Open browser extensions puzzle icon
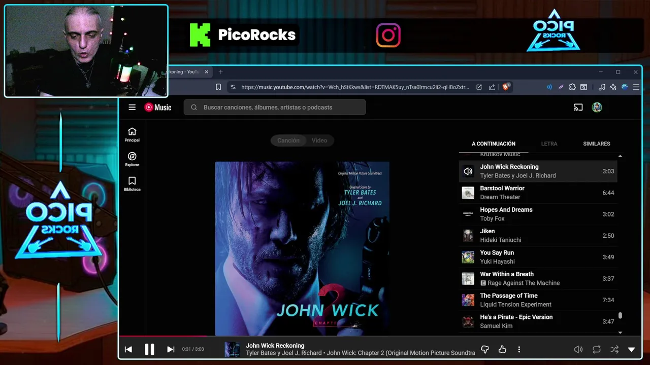 [572, 87]
